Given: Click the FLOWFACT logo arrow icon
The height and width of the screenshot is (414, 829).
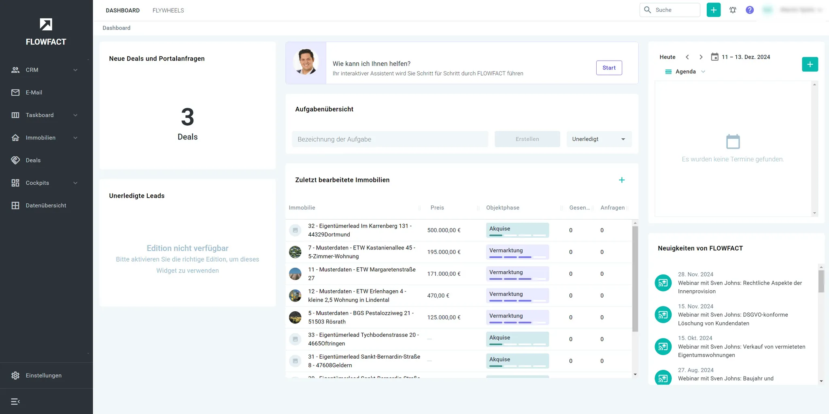Looking at the screenshot, I should pos(46,24).
